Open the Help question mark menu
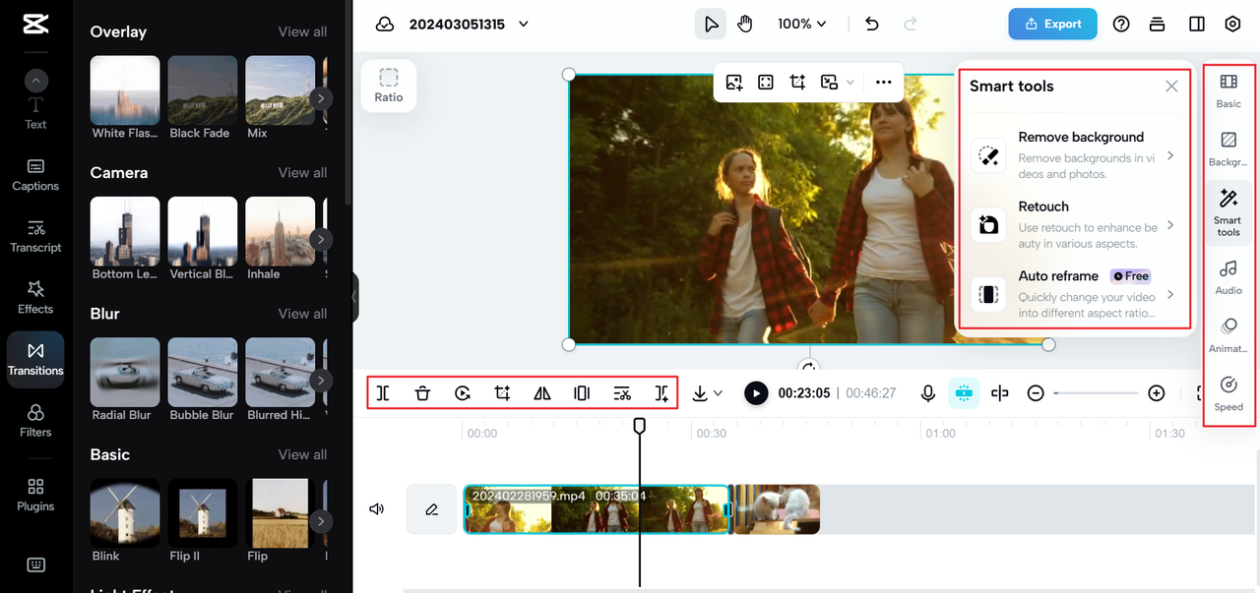 pos(1121,24)
